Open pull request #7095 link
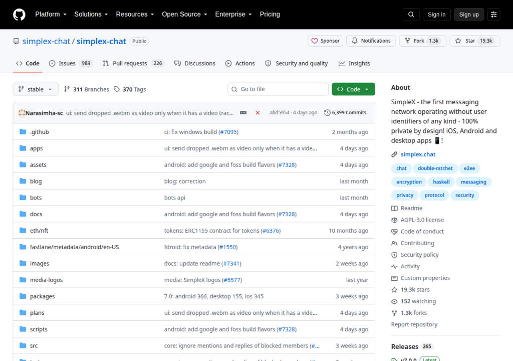 228,132
